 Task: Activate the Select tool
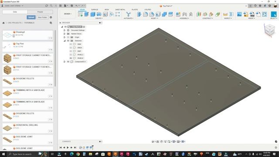pos(274,14)
